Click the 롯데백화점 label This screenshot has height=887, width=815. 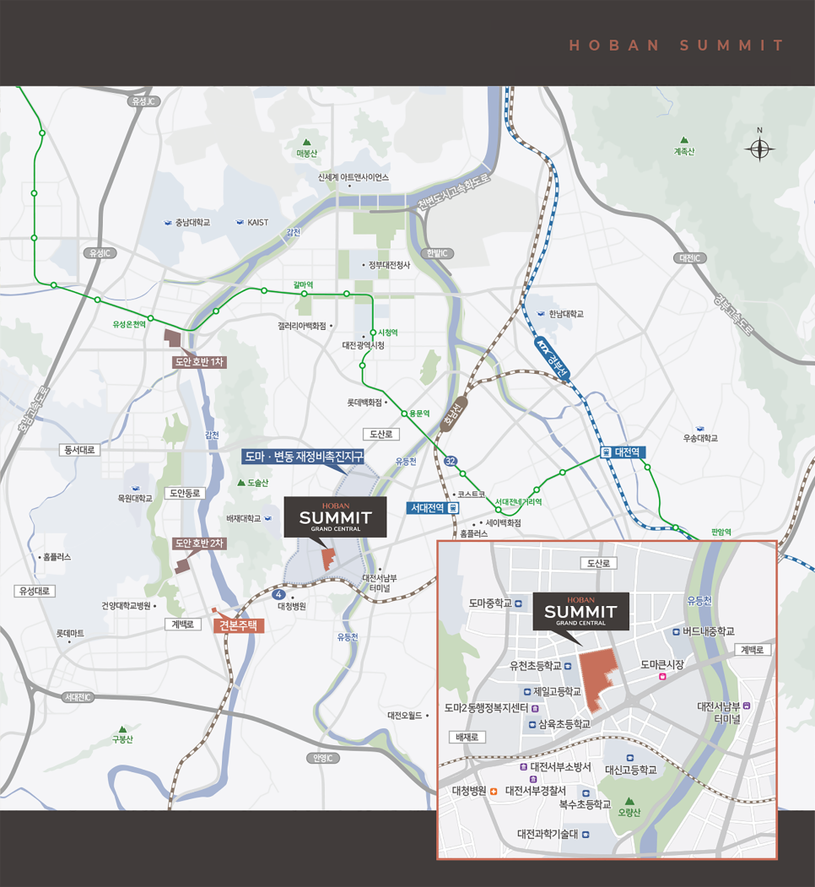(x=364, y=403)
